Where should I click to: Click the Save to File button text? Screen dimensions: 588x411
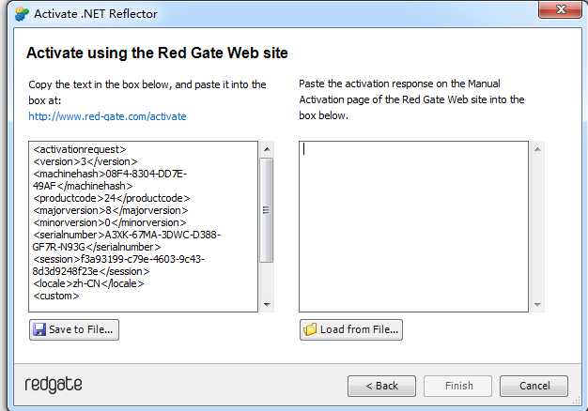coord(81,329)
